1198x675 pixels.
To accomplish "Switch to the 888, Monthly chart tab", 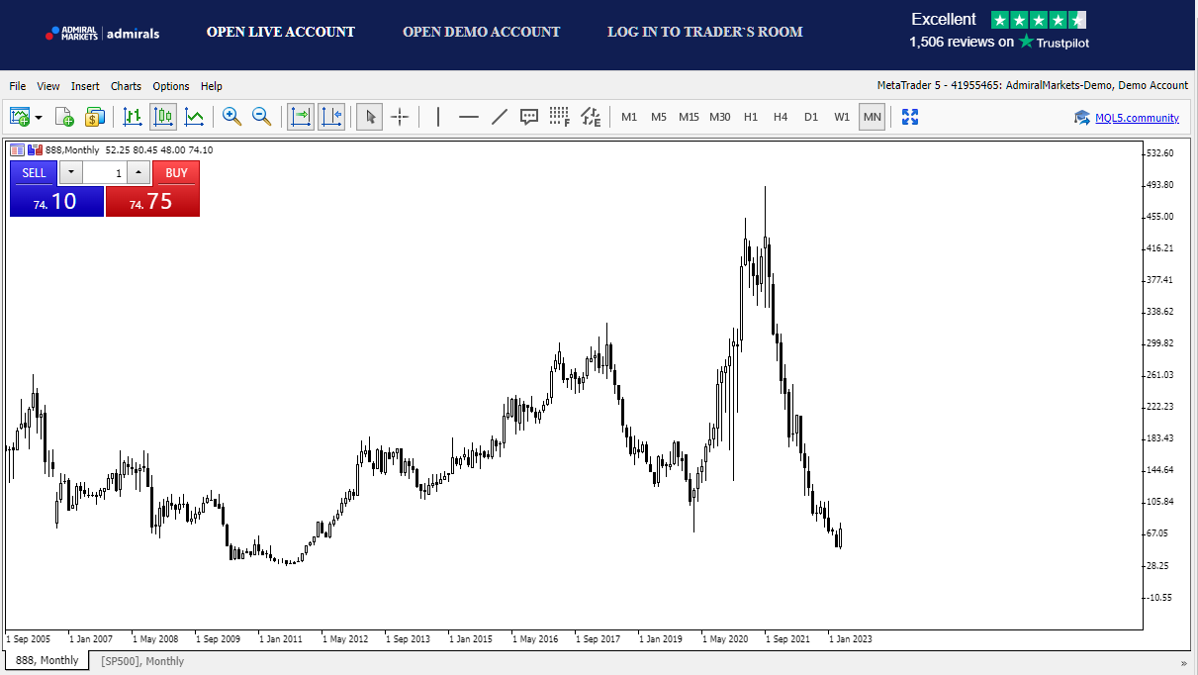I will click(46, 660).
